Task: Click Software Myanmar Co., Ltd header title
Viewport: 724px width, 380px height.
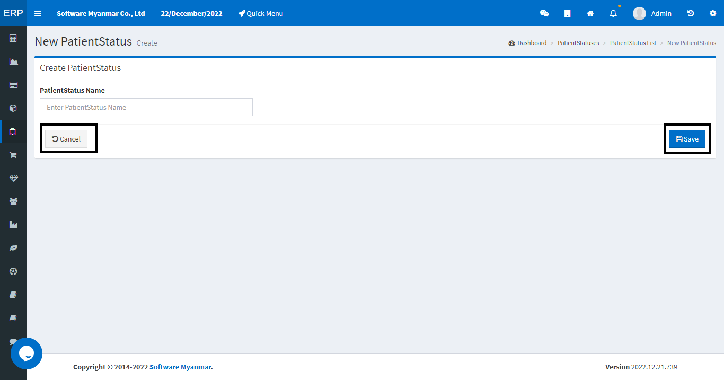Action: point(101,13)
